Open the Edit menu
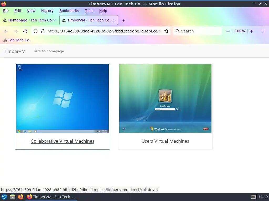 tap(18, 11)
